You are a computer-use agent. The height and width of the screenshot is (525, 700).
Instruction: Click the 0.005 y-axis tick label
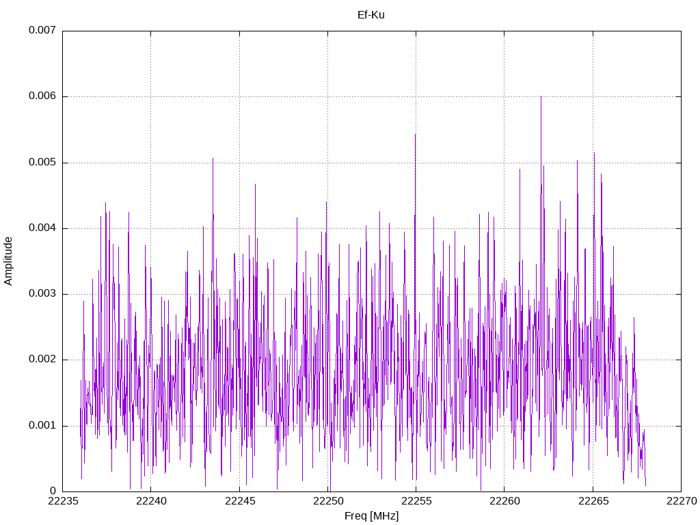42,163
